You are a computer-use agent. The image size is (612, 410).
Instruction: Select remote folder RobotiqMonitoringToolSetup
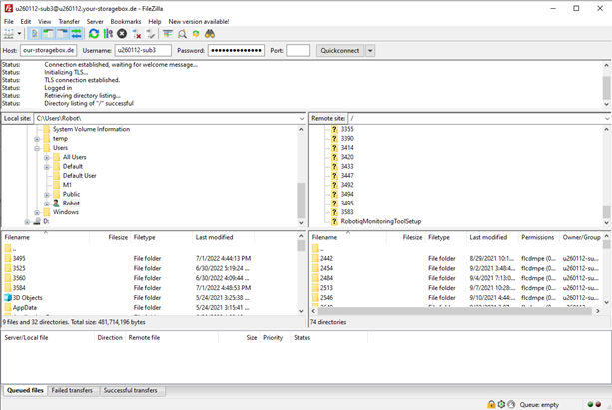381,221
